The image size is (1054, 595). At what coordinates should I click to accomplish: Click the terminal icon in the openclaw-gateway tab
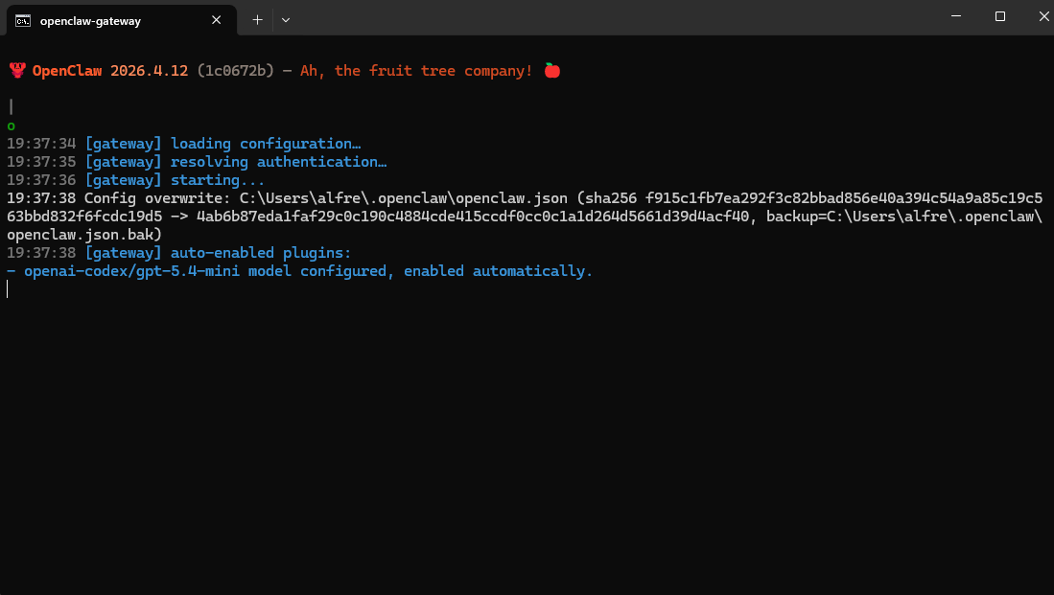click(x=22, y=19)
